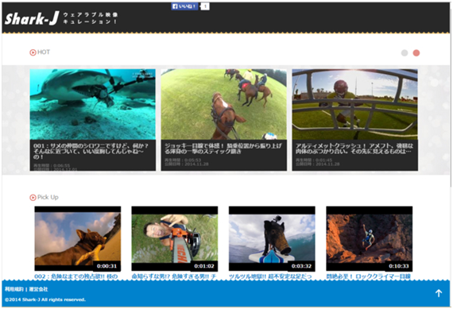Select the grey carousel page dot

click(405, 53)
